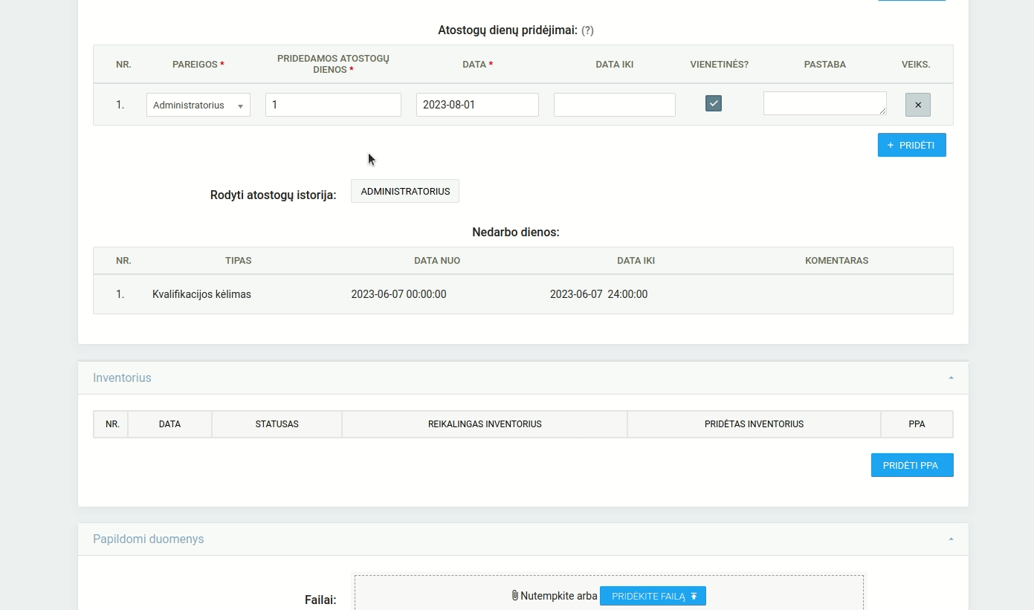The width and height of the screenshot is (1034, 610).
Task: Collapse the Inventorius panel with its arrow
Action: tap(951, 378)
